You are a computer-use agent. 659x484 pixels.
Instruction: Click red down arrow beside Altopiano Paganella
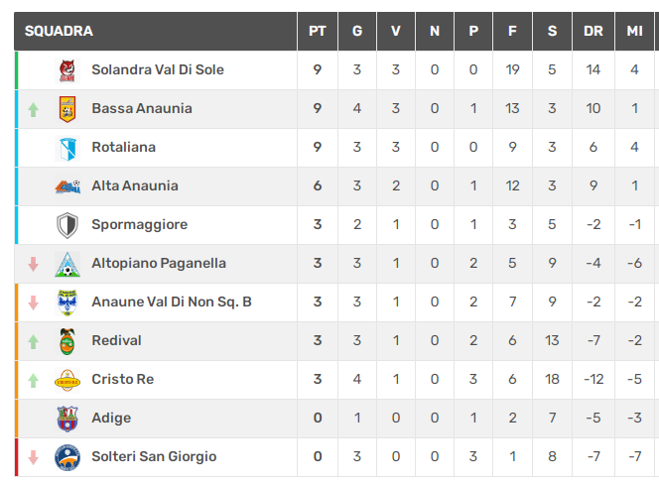pyautogui.click(x=33, y=264)
